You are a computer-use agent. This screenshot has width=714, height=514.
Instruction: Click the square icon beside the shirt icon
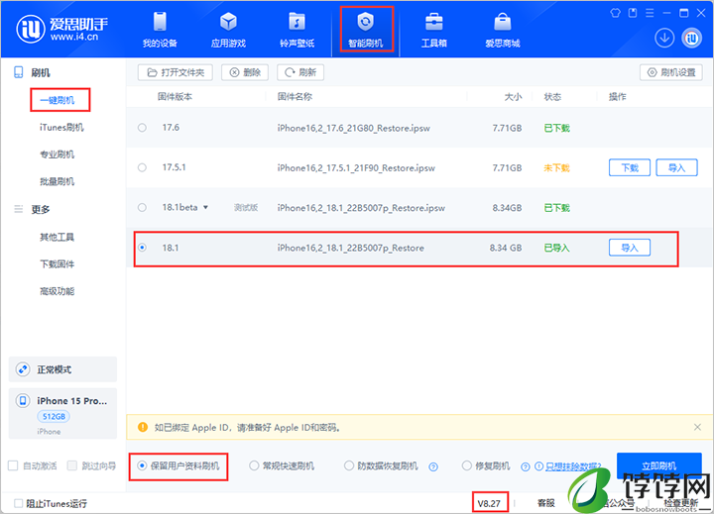tap(633, 13)
